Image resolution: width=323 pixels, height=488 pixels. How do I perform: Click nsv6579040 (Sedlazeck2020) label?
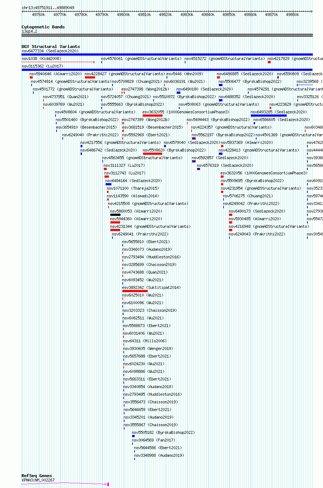tap(192, 142)
